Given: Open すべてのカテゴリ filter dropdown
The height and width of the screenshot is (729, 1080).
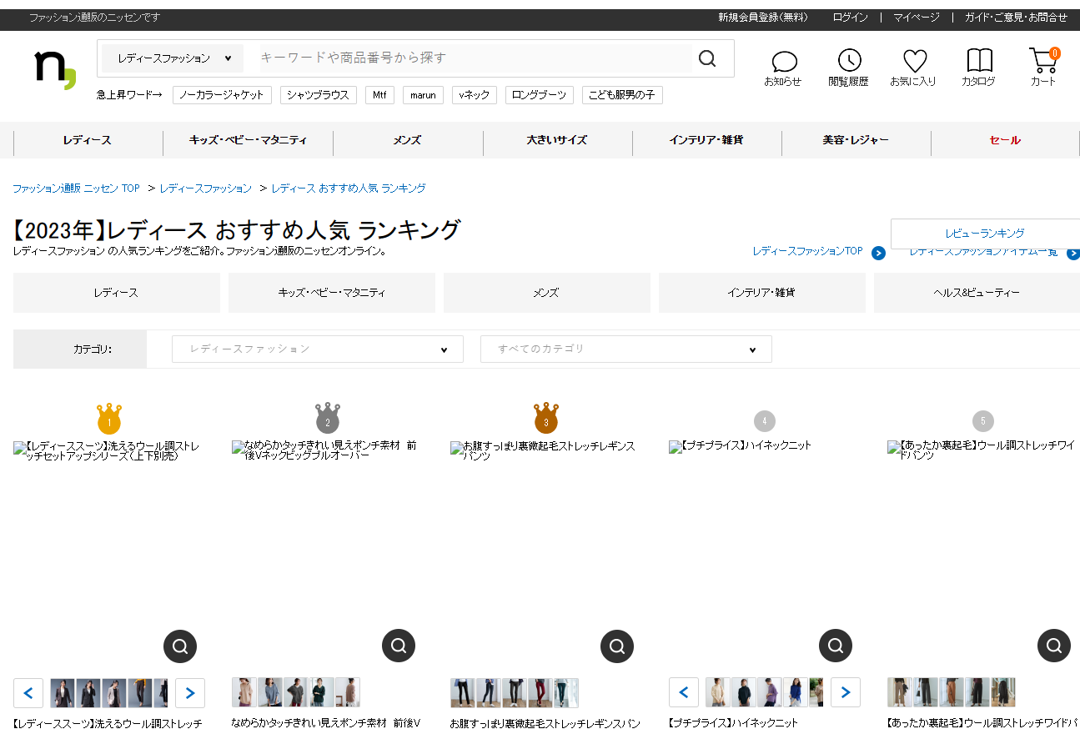Looking at the screenshot, I should (x=626, y=349).
